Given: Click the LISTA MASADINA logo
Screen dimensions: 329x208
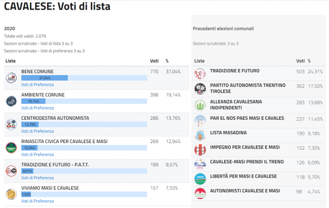Looking at the screenshot, I should pos(200,135).
